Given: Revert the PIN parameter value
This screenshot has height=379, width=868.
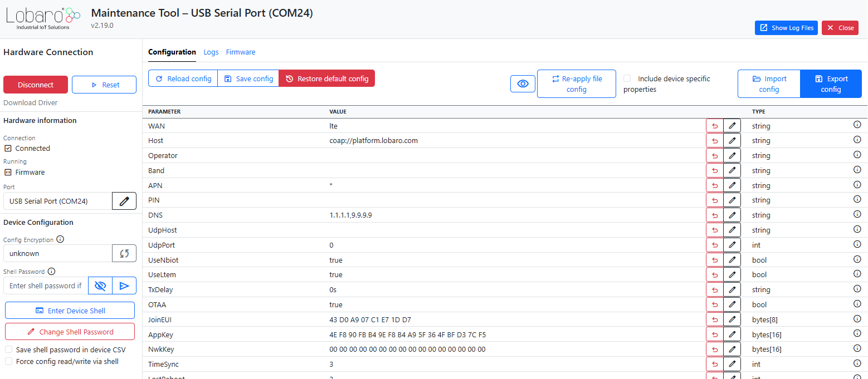Looking at the screenshot, I should coord(715,200).
